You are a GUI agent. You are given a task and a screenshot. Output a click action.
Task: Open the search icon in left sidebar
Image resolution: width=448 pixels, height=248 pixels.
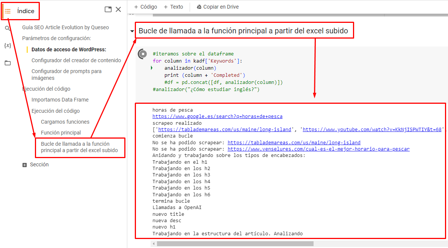[8, 28]
